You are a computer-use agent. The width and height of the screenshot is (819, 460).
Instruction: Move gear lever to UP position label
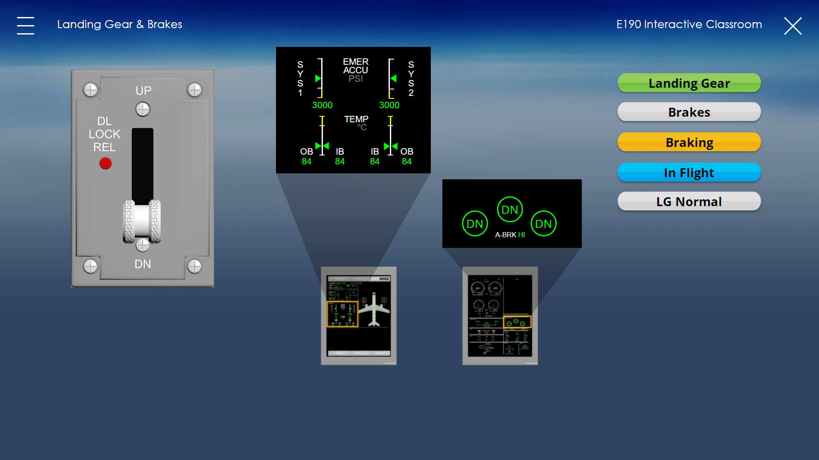click(143, 91)
